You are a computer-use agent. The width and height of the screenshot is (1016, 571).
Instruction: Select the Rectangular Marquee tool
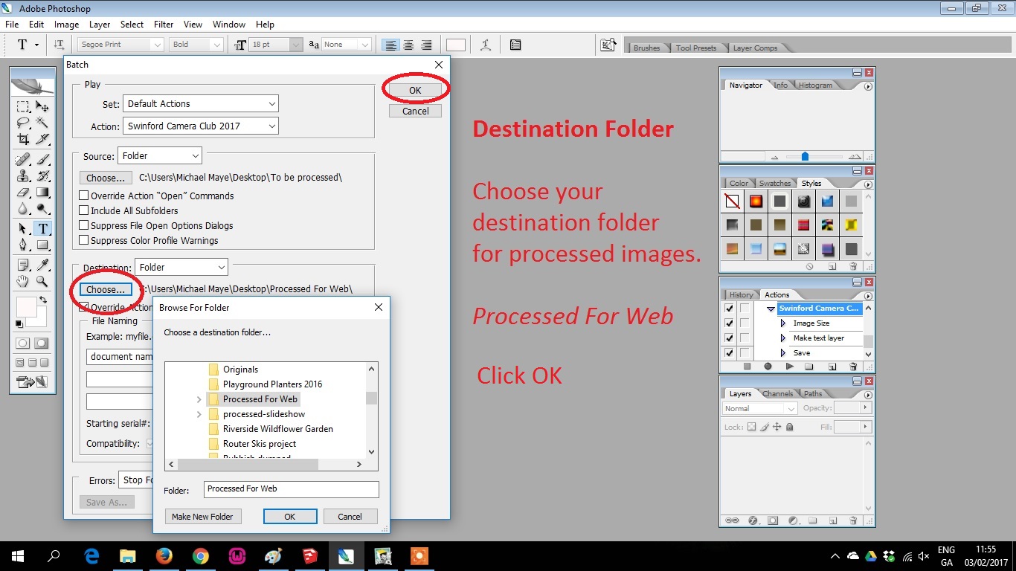tap(23, 107)
